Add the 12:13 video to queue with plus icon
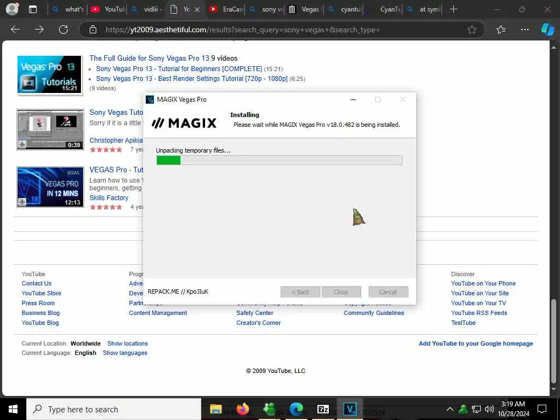 22,202
